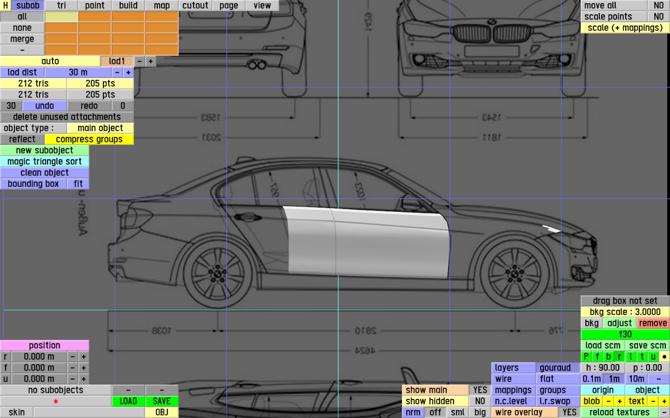Image resolution: width=670 pixels, height=418 pixels.
Task: Change the object type main object setting
Action: (x=100, y=128)
